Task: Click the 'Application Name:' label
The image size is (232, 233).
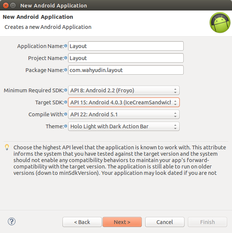Action: 40,46
